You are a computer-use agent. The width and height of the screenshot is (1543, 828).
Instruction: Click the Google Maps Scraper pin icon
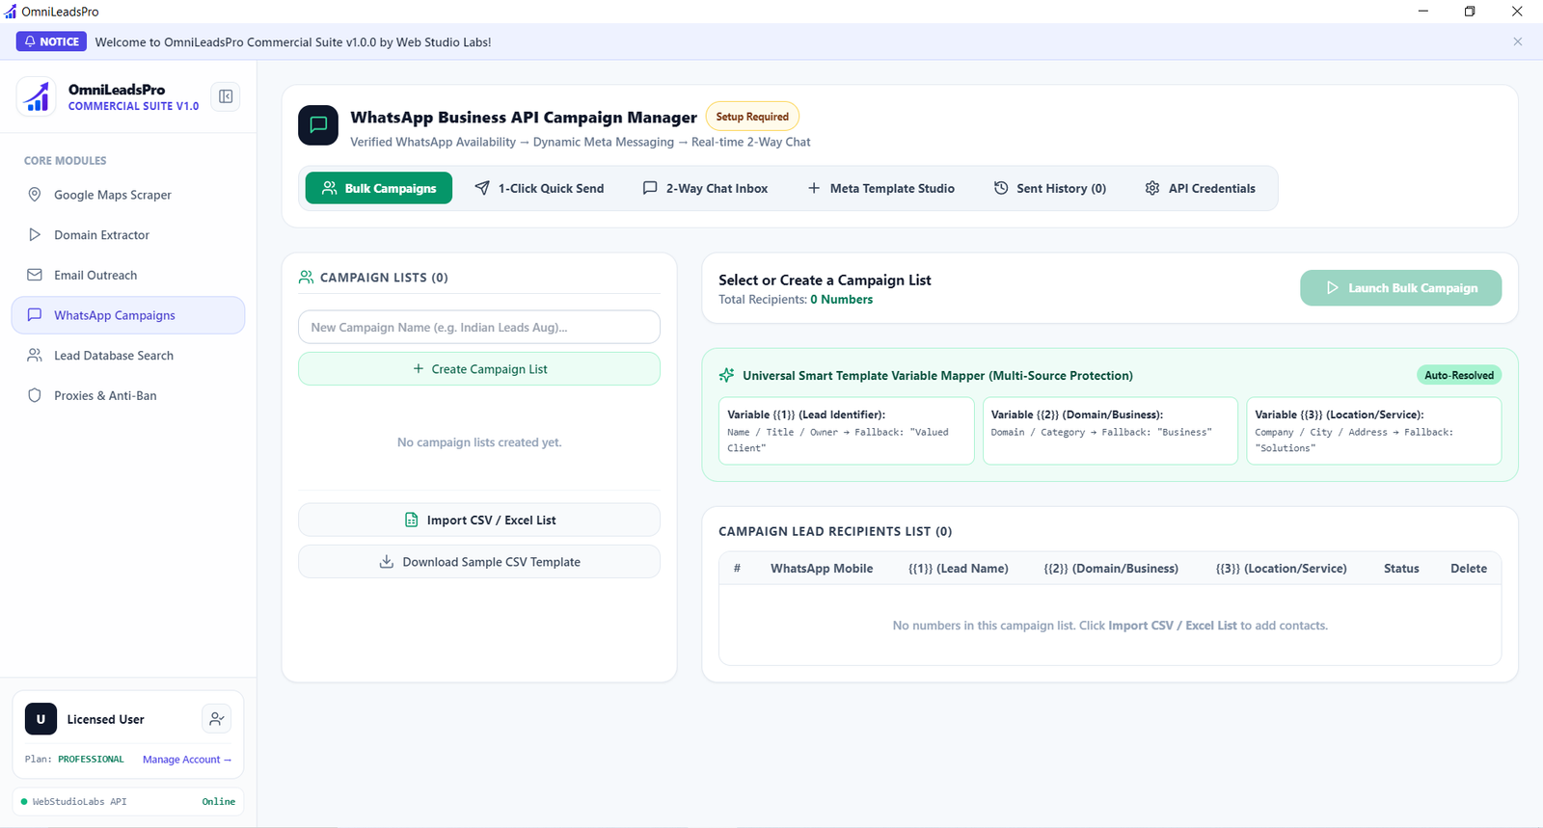pos(35,195)
